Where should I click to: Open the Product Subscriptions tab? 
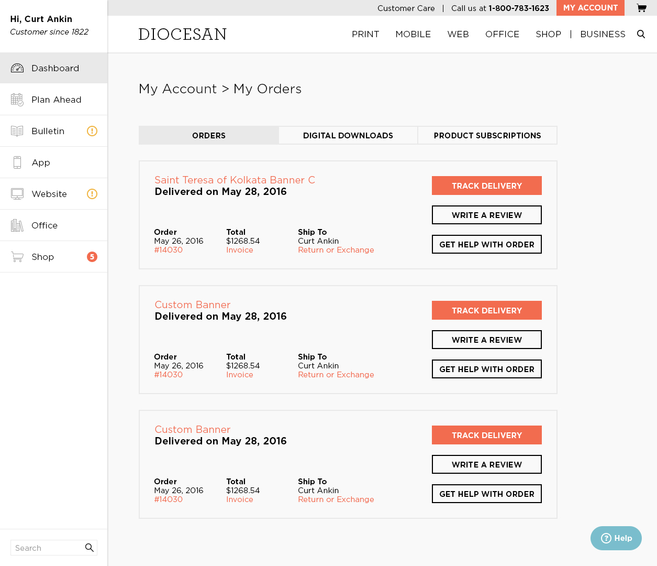click(487, 135)
